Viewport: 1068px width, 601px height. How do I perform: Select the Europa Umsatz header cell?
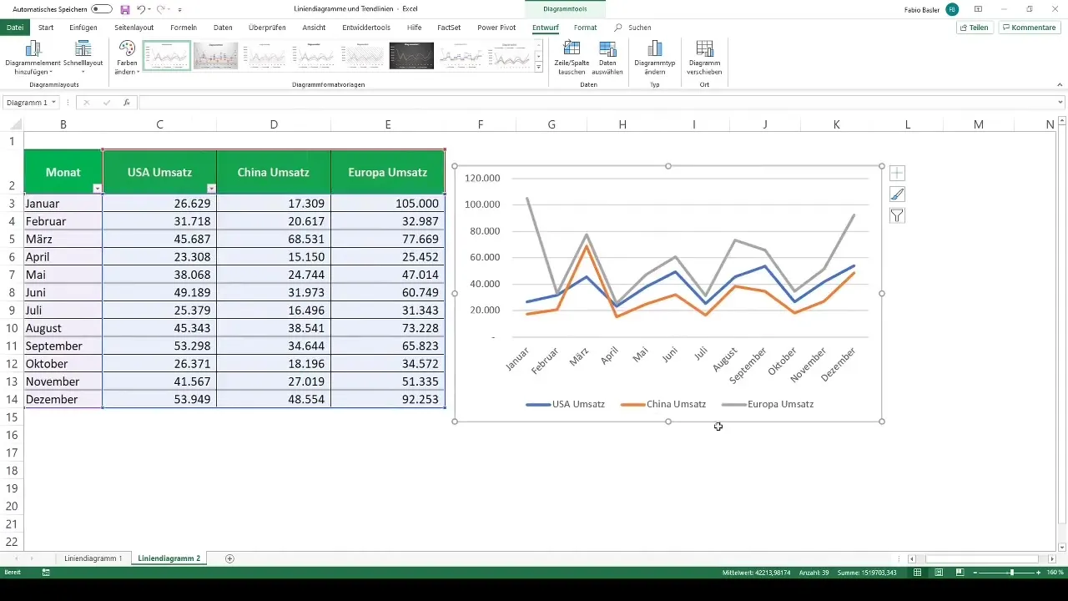point(388,172)
